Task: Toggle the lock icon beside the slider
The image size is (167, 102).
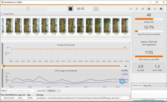Action: [x=126, y=66]
